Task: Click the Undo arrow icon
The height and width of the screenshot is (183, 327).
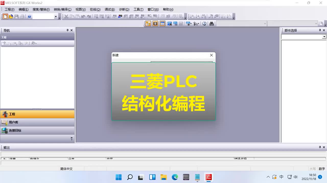Action: pos(83,17)
